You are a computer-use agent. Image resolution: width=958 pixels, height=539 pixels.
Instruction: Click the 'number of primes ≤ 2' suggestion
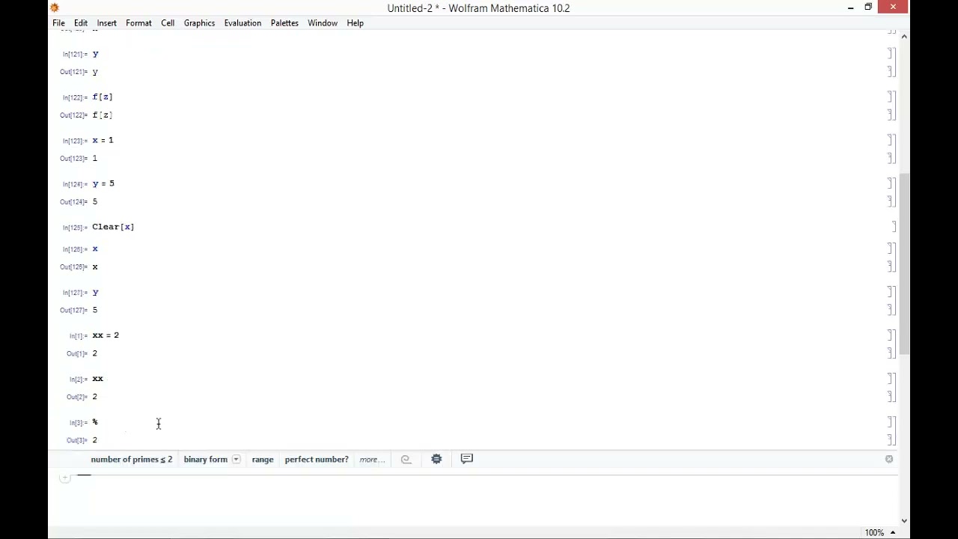pos(132,460)
